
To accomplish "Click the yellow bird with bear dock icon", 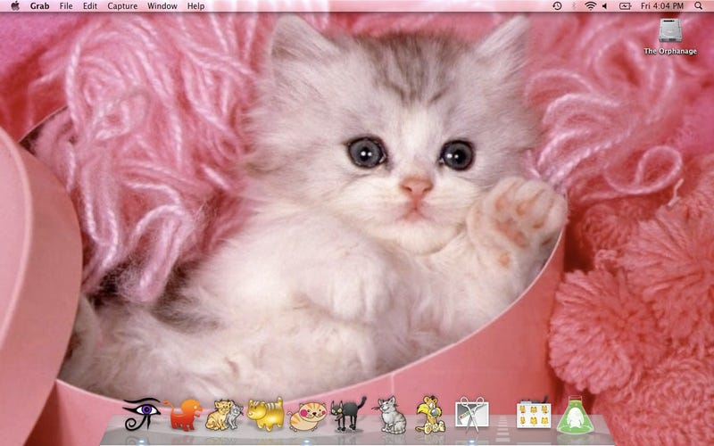I will tap(430, 414).
